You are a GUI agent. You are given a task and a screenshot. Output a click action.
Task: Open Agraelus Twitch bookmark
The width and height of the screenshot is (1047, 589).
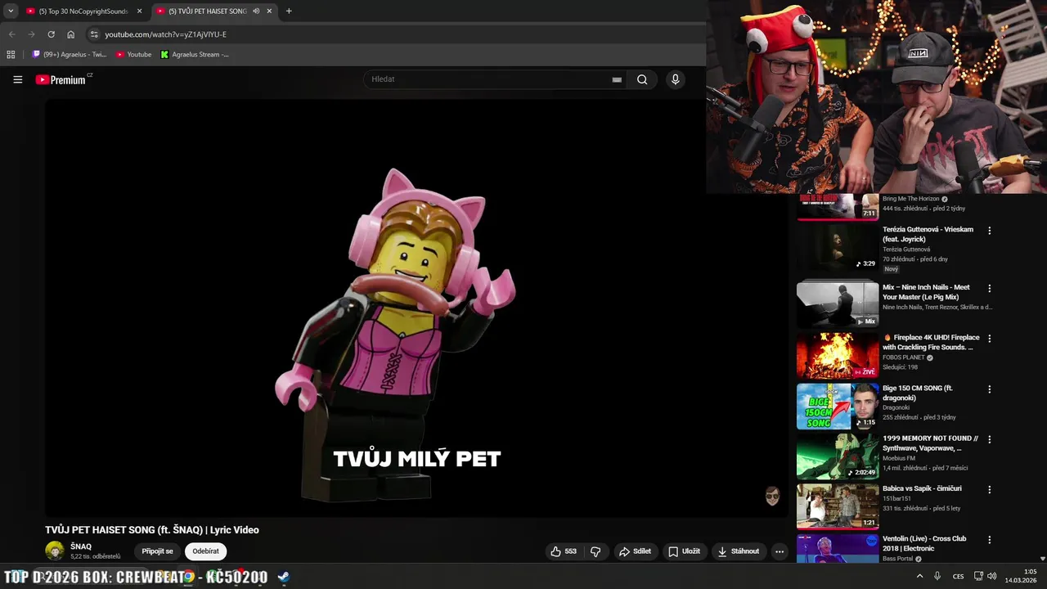[x=69, y=55]
